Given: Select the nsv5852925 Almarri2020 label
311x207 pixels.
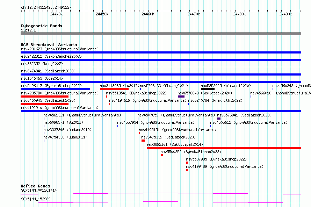Looking at the screenshot, I should click(226, 86).
